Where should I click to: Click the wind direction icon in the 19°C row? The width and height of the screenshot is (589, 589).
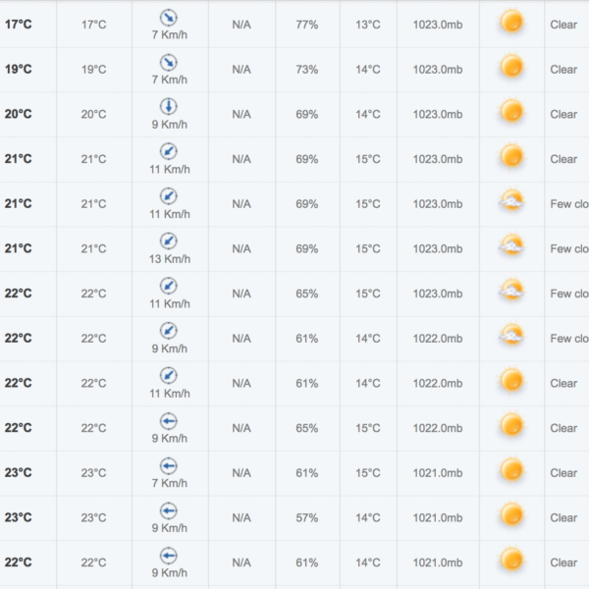pyautogui.click(x=169, y=63)
